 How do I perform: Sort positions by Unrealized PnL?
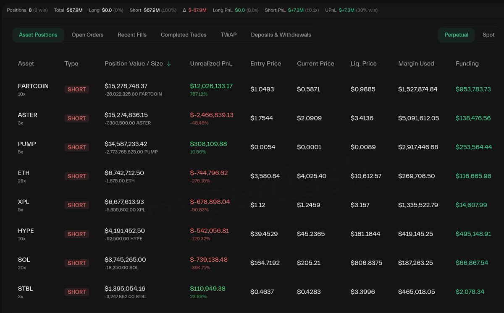(211, 63)
